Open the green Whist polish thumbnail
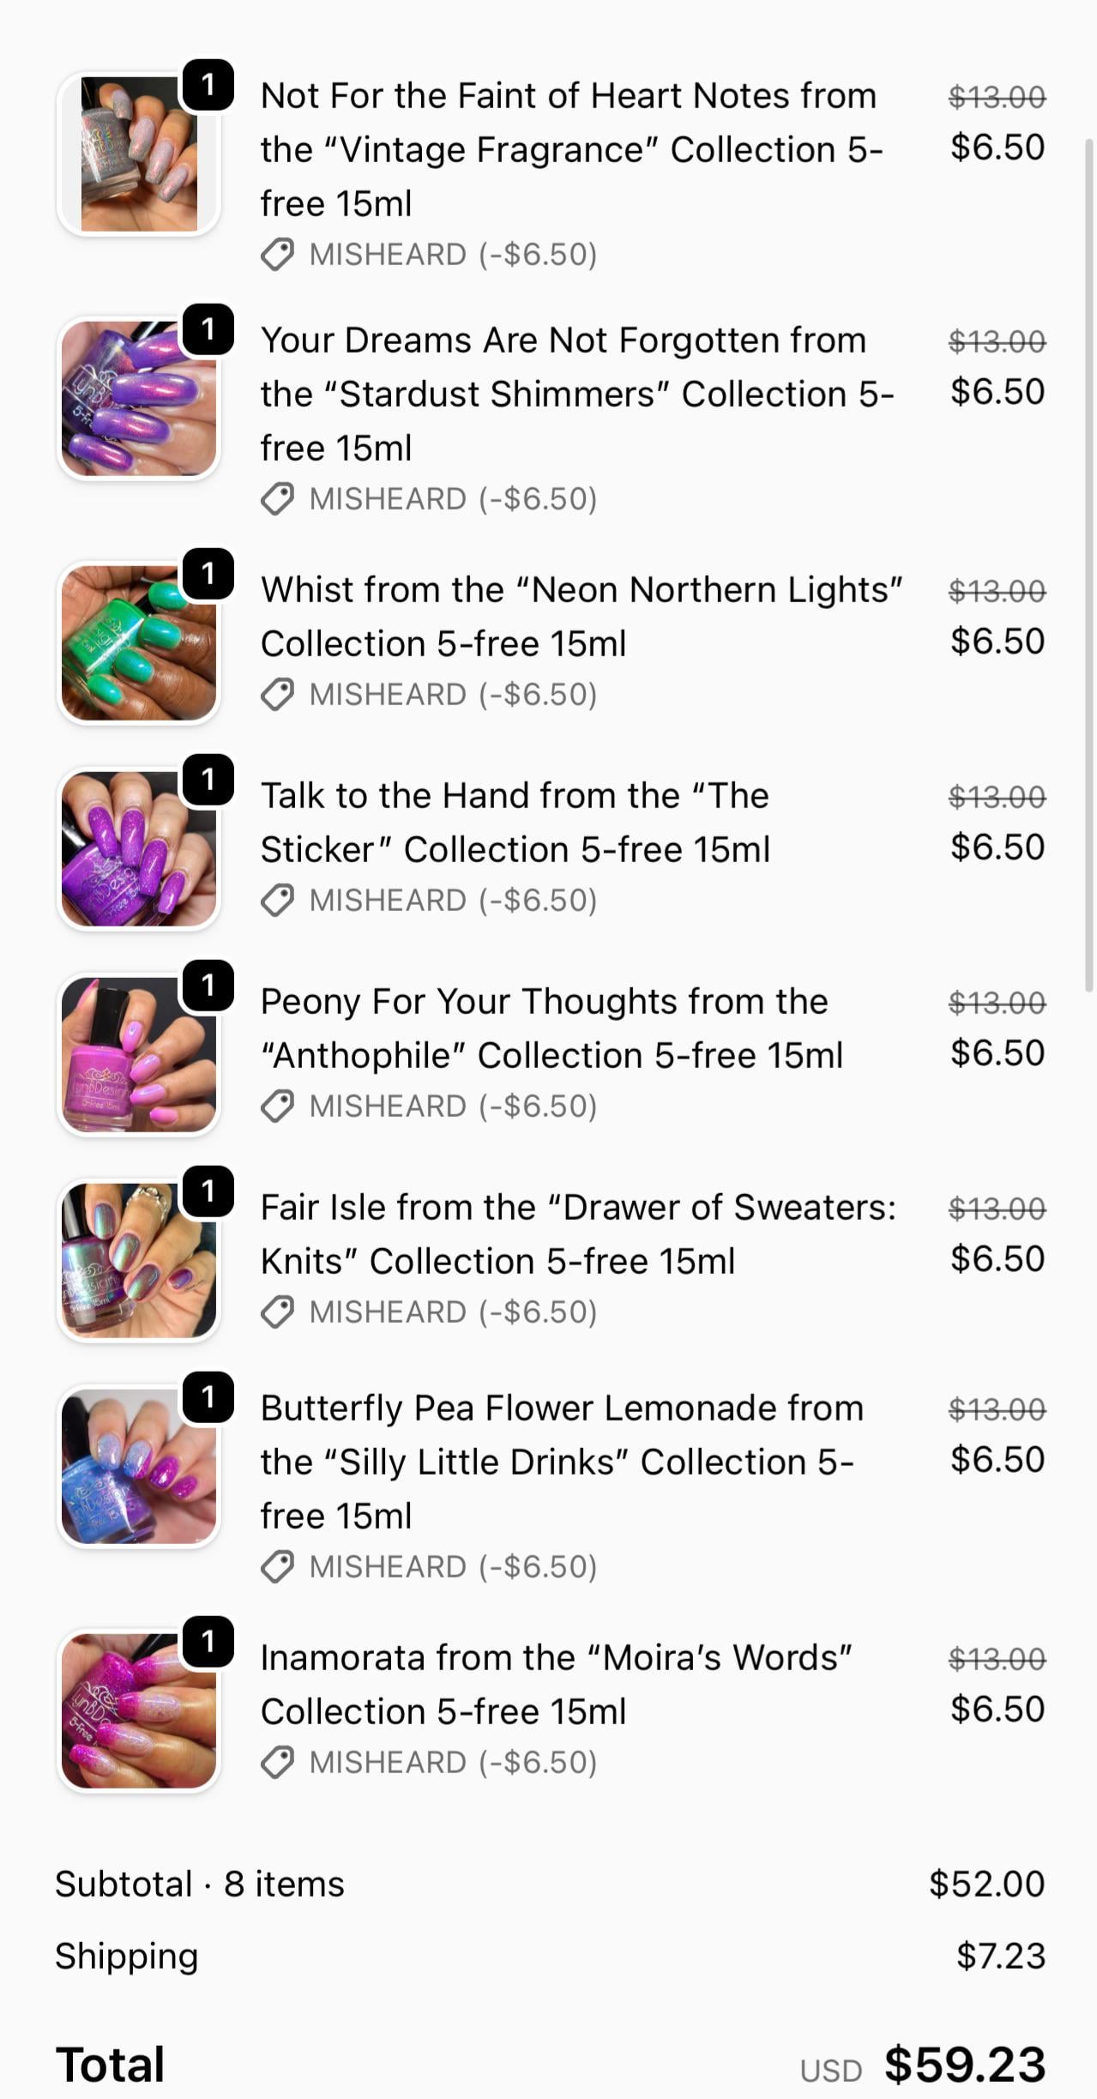 click(x=138, y=643)
